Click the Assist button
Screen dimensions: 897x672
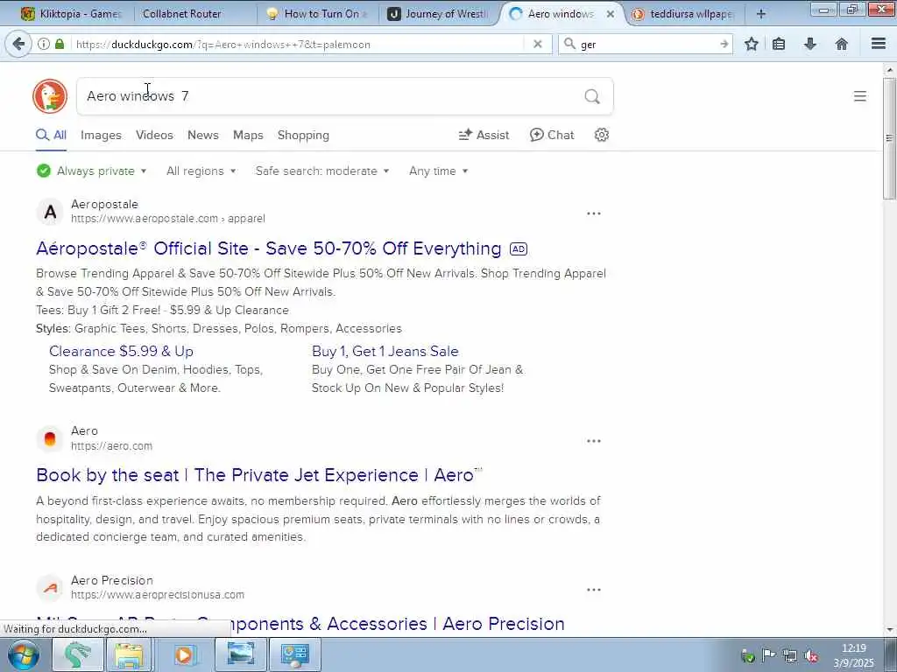point(484,136)
